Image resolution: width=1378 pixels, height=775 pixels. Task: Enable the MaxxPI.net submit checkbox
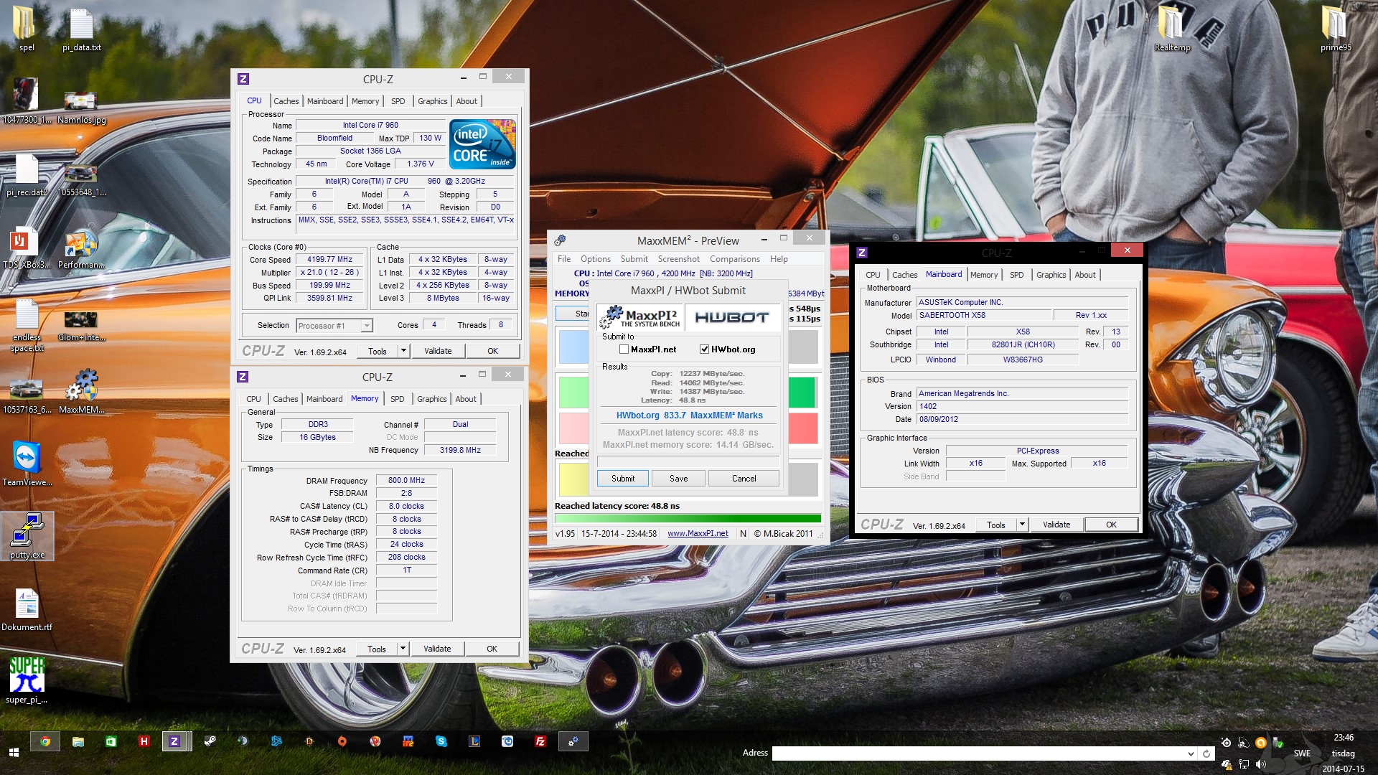point(624,349)
